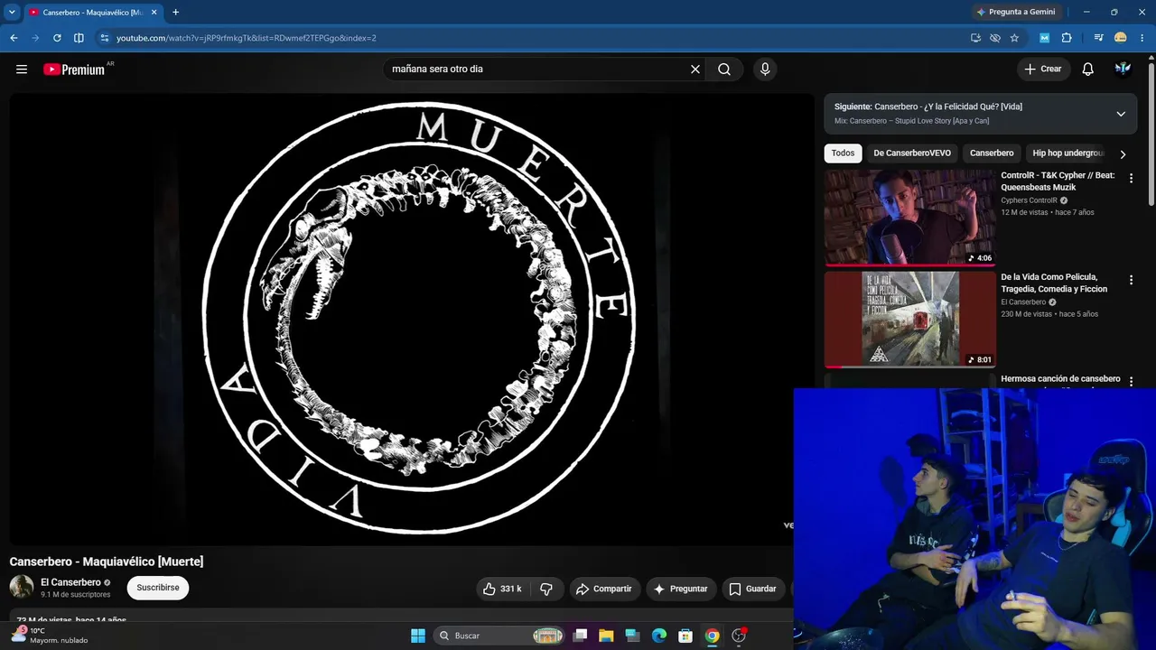This screenshot has height=650, width=1156.
Task: Open El Canserbero channel avatar
Action: 22,587
